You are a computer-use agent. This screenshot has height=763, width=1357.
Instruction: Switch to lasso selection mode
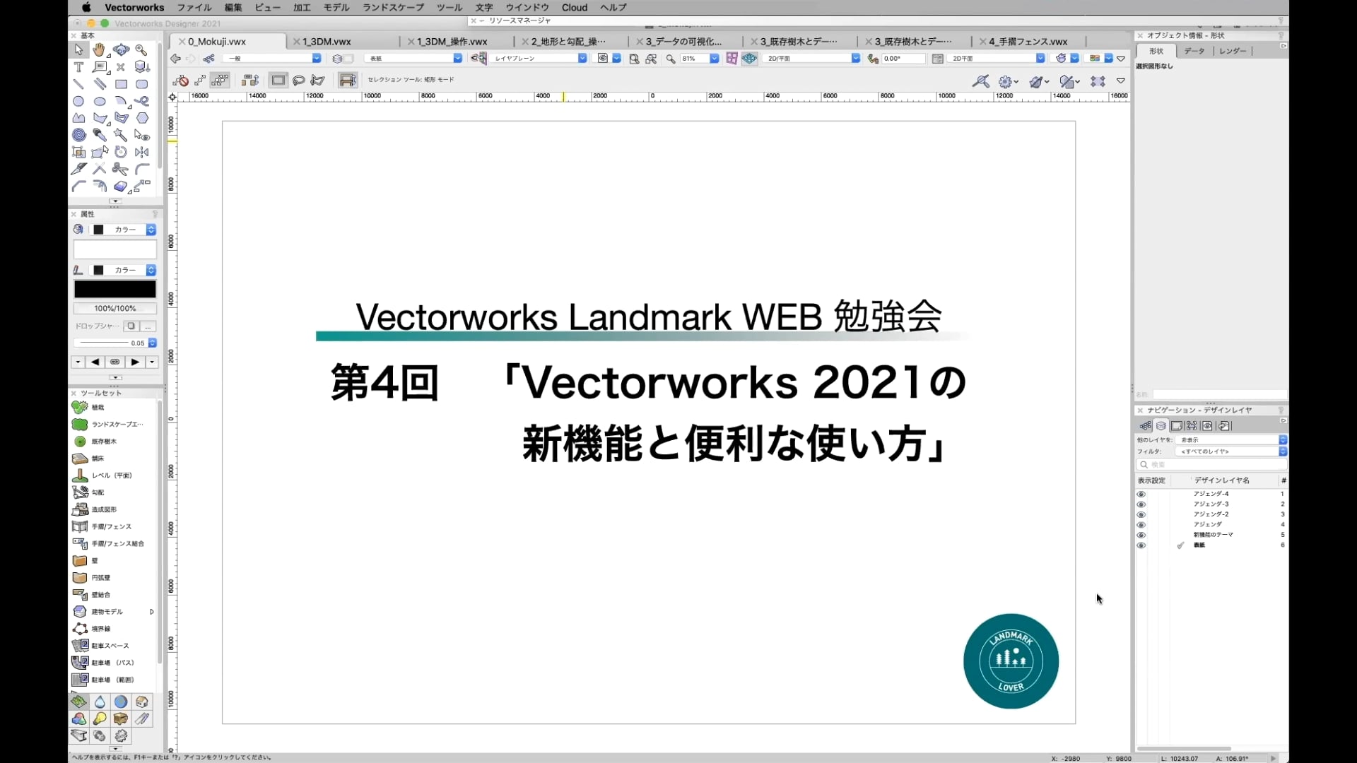click(x=298, y=81)
